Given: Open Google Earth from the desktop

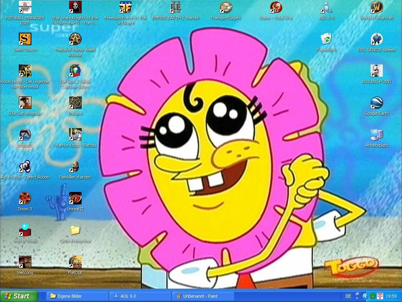Looking at the screenshot, I should click(376, 103).
